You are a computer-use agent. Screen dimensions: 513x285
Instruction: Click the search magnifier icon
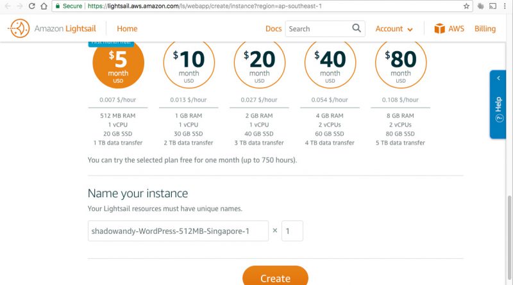click(x=357, y=28)
